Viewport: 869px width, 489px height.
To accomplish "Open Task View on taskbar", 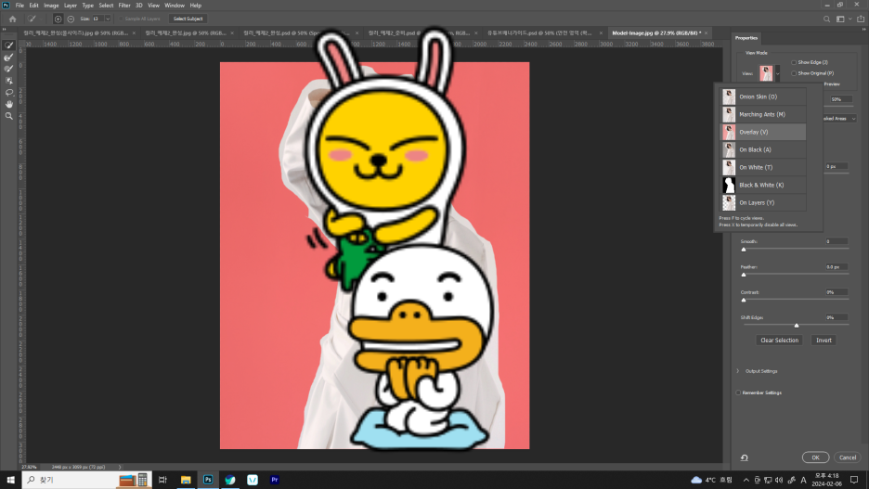I will [x=162, y=480].
